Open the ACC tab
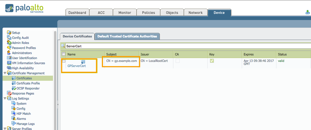Viewport: 311px width, 130px height. [x=101, y=12]
